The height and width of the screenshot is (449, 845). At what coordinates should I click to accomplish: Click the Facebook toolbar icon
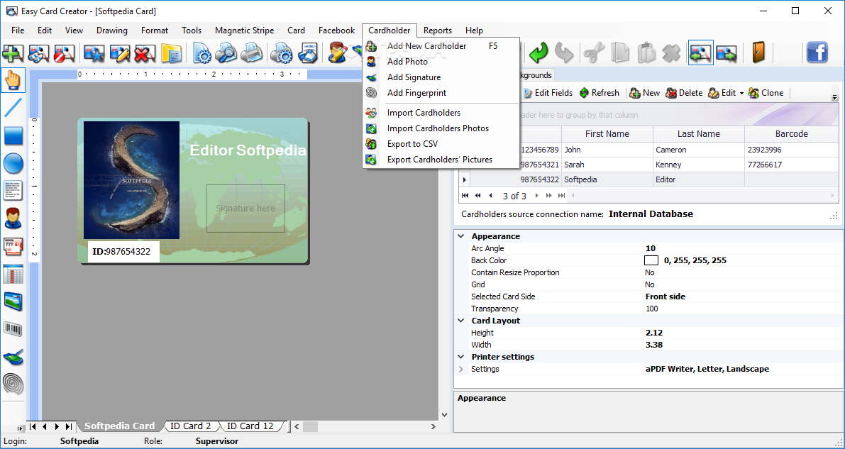pos(817,52)
